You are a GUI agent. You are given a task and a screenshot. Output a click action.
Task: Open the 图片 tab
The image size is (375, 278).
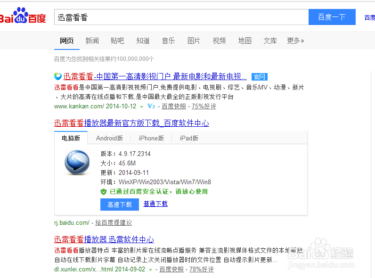tap(194, 41)
